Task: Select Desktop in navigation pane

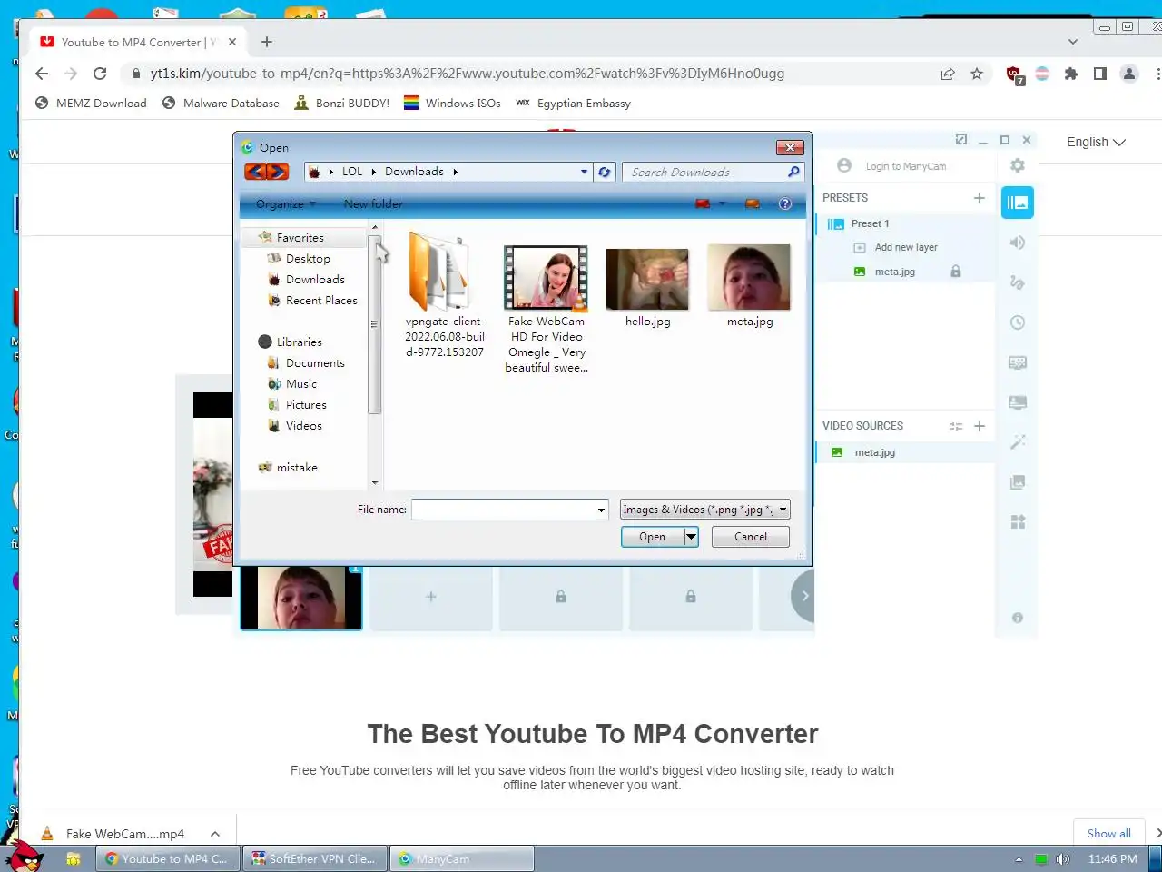Action: 308,258
